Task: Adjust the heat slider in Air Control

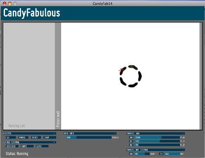Action: tap(142, 154)
